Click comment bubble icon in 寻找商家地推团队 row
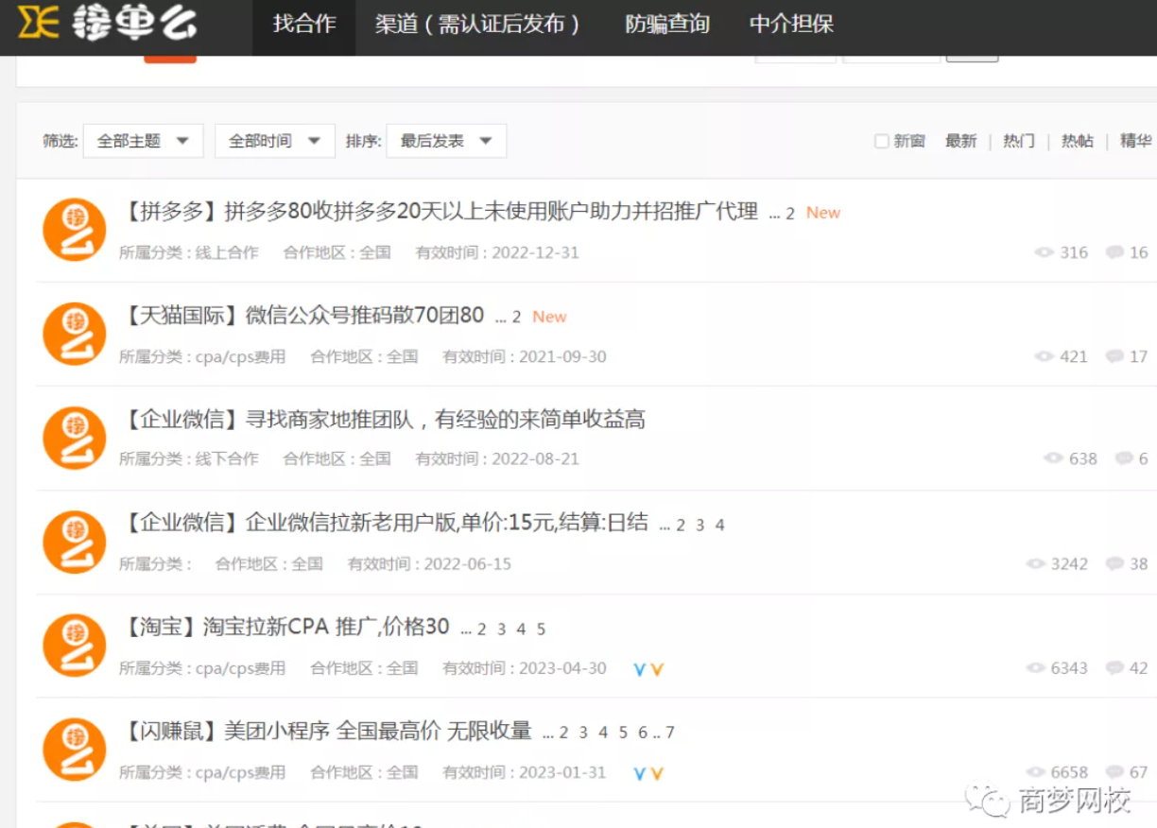This screenshot has height=828, width=1157. pos(1124,458)
